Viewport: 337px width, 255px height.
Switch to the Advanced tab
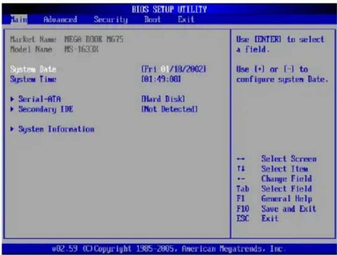pyautogui.click(x=60, y=20)
